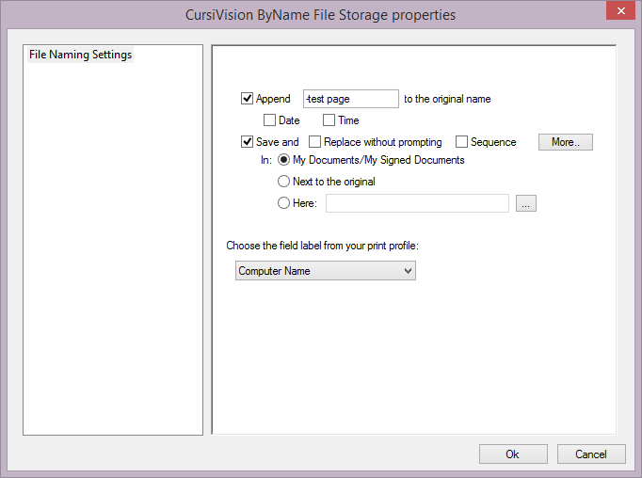Click the 'Here' folder path input field
This screenshot has width=642, height=478.
coord(417,203)
